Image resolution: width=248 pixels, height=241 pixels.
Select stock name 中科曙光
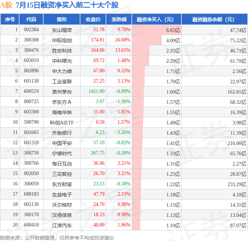click(62, 61)
